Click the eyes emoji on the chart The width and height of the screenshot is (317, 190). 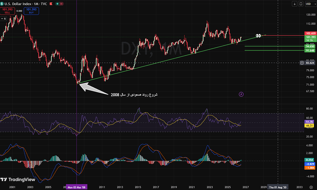point(258,36)
